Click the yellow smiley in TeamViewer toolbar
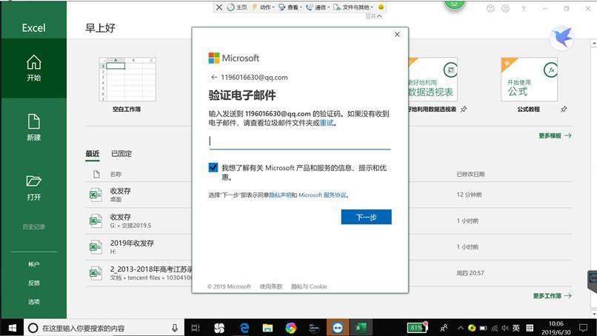The width and height of the screenshot is (597, 336). click(x=381, y=7)
